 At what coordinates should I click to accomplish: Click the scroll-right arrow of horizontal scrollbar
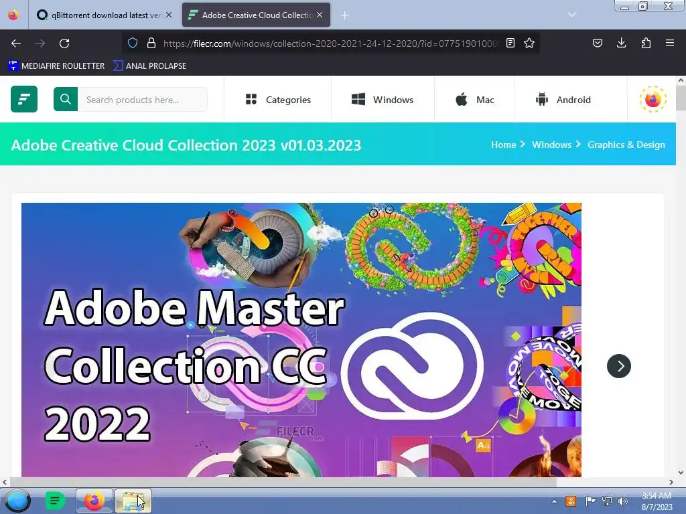671,482
